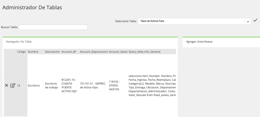Click the Buscar Tabla label
The width and height of the screenshot is (260, 117).
tap(9, 27)
